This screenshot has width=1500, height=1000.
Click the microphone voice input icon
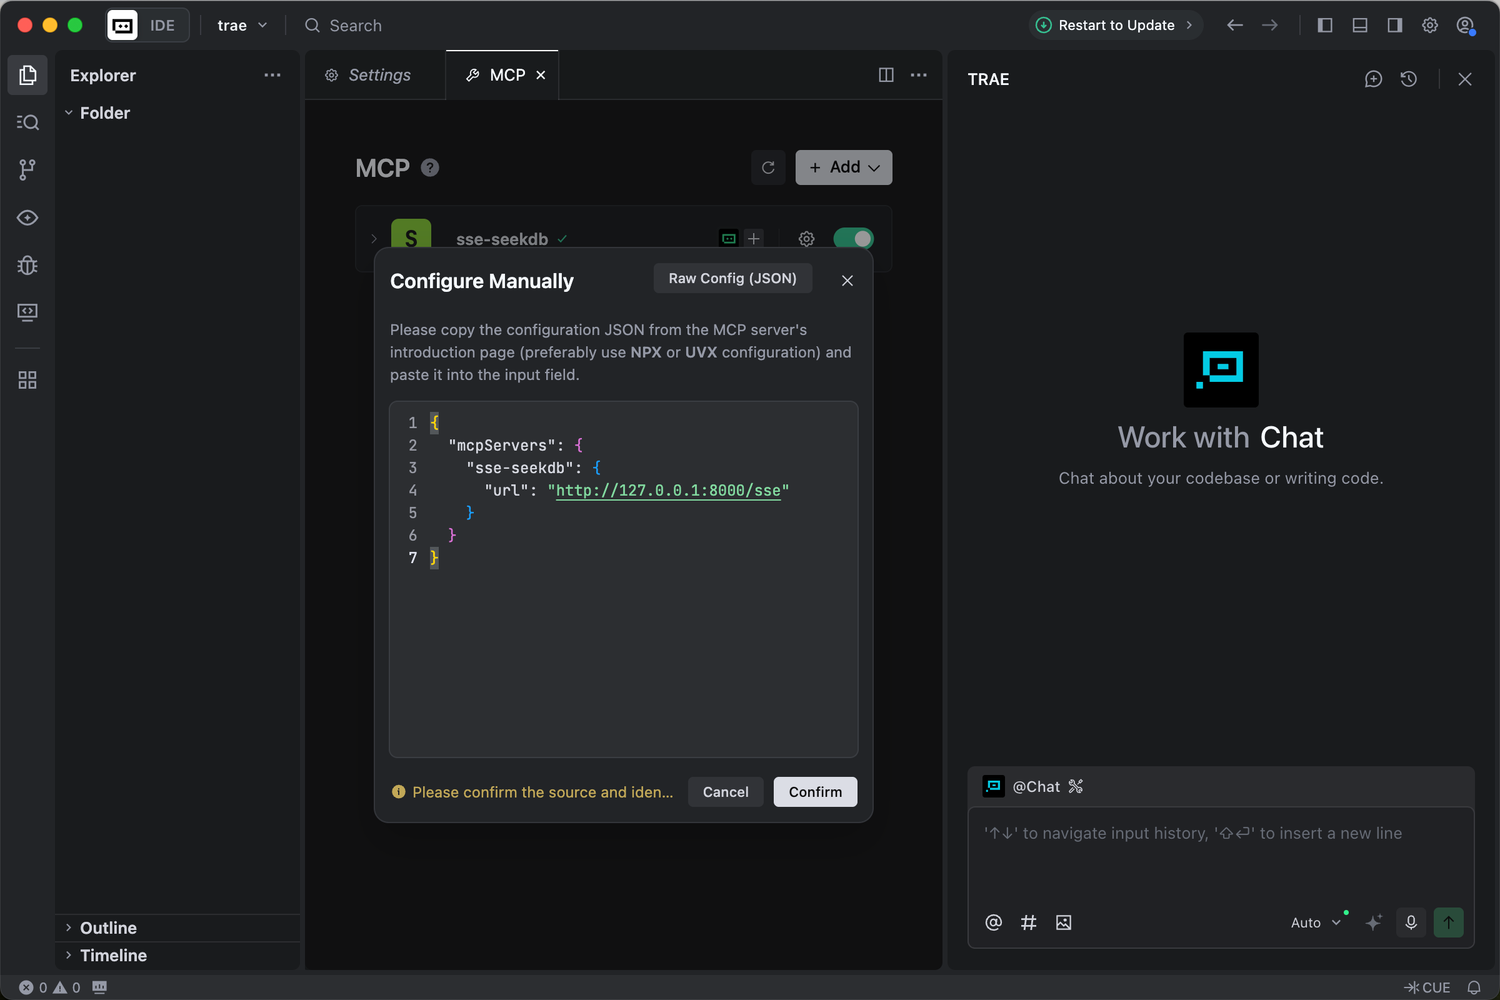click(1411, 922)
